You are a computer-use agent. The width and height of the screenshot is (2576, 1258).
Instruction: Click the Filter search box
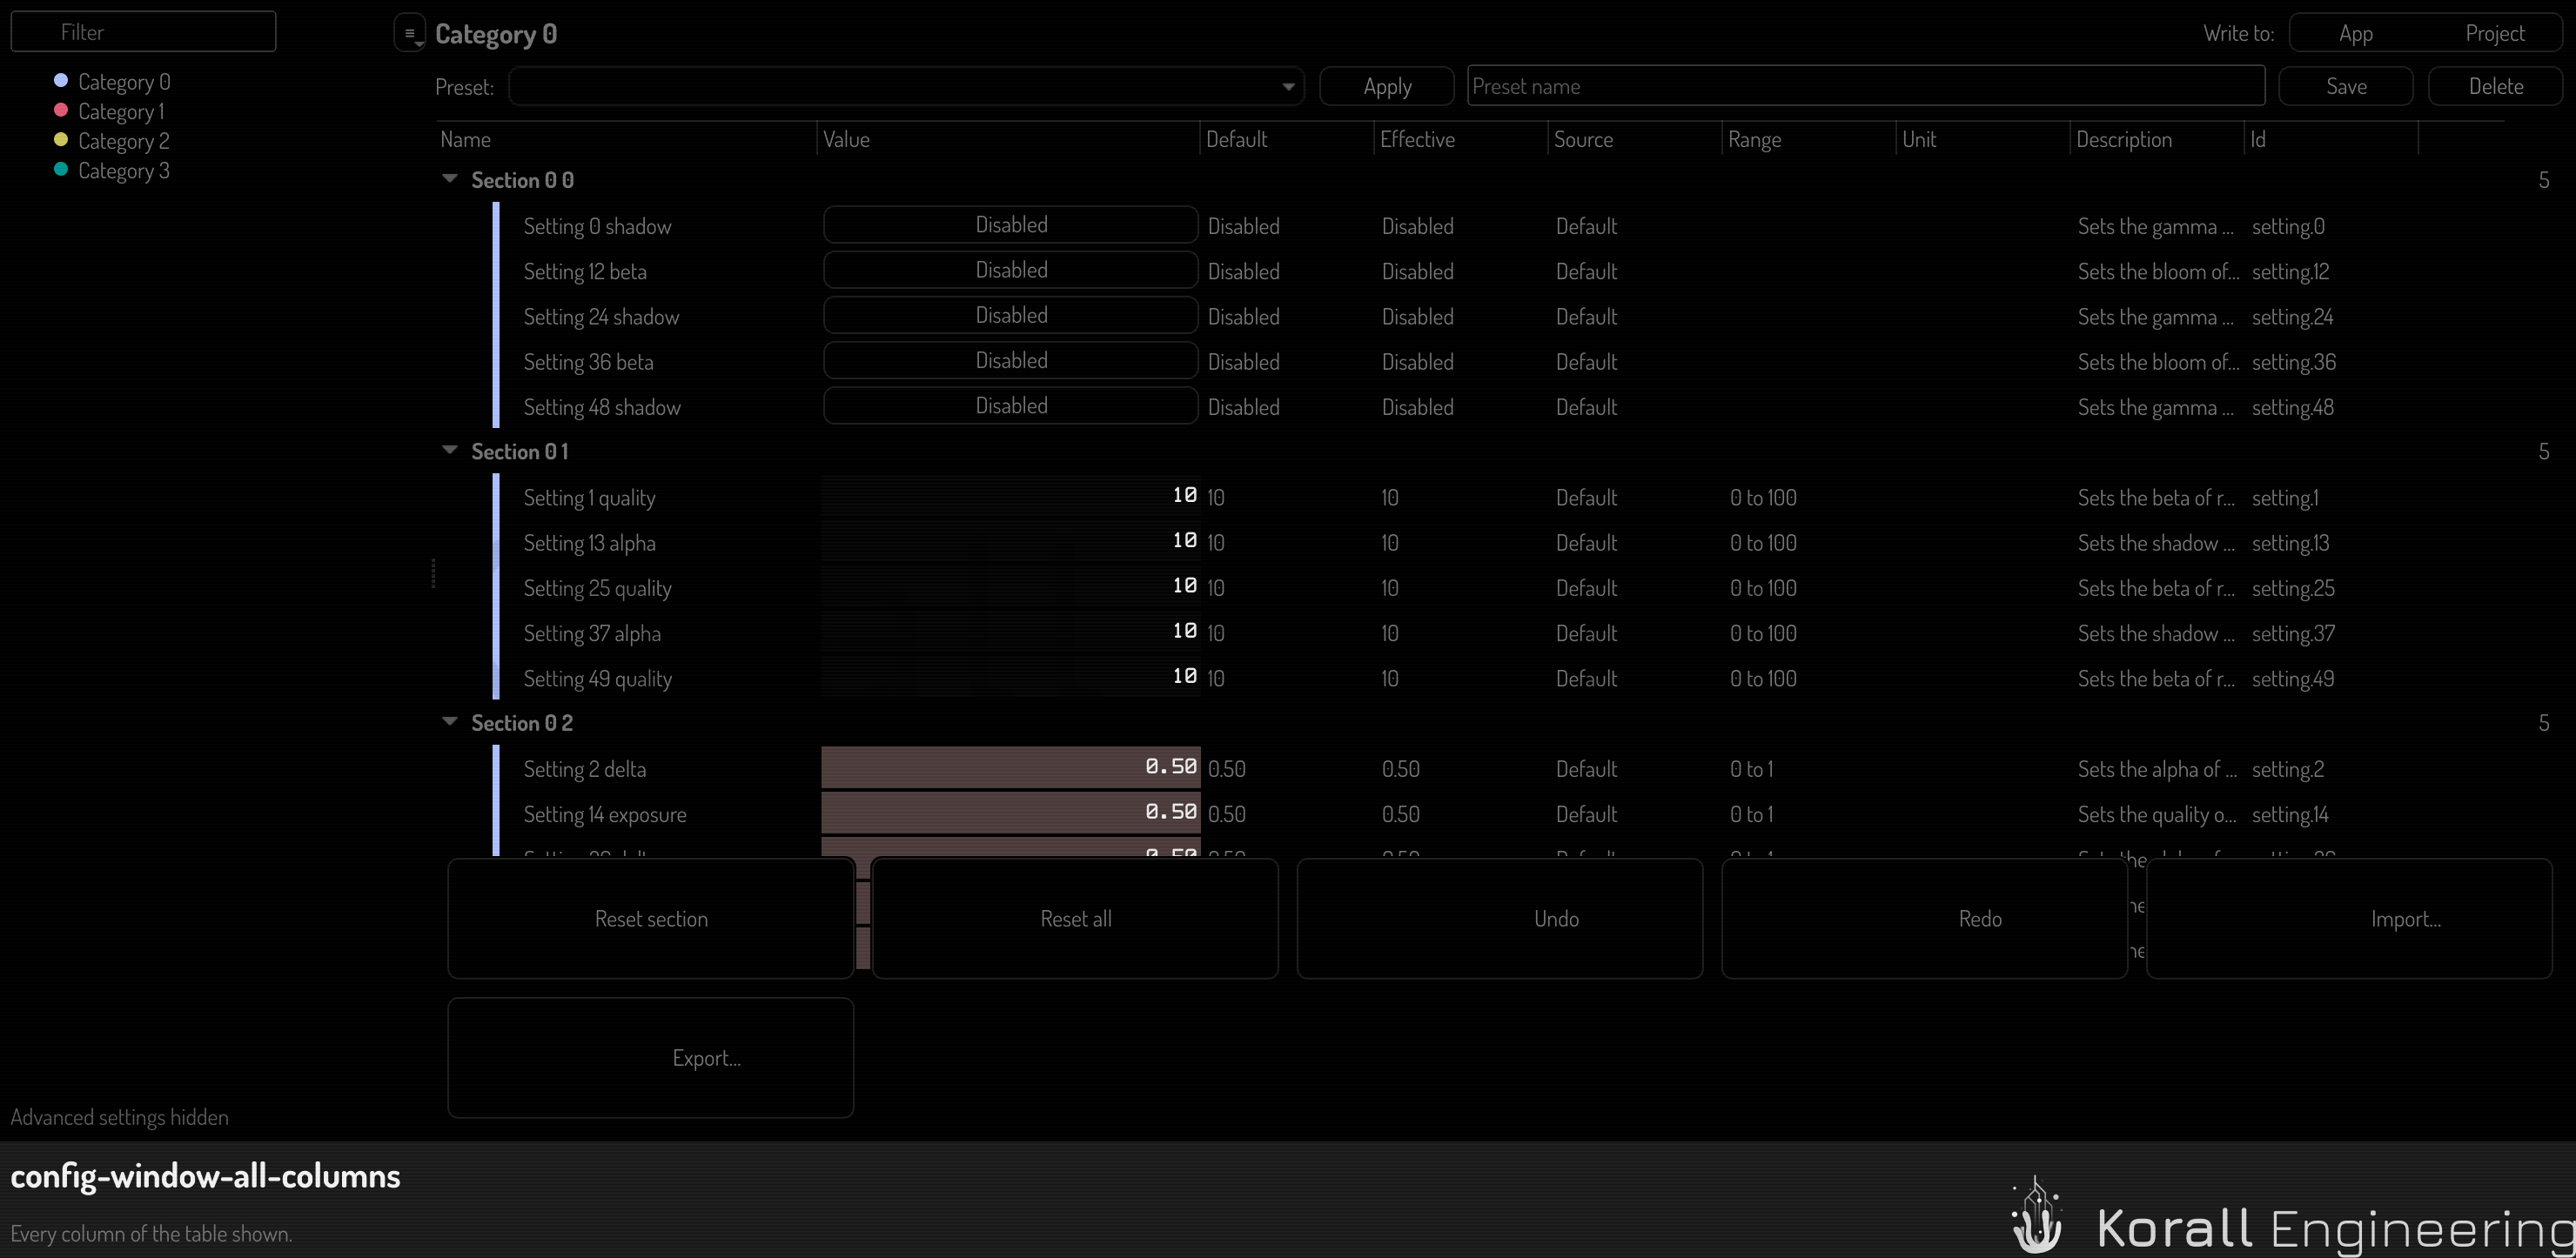click(143, 32)
